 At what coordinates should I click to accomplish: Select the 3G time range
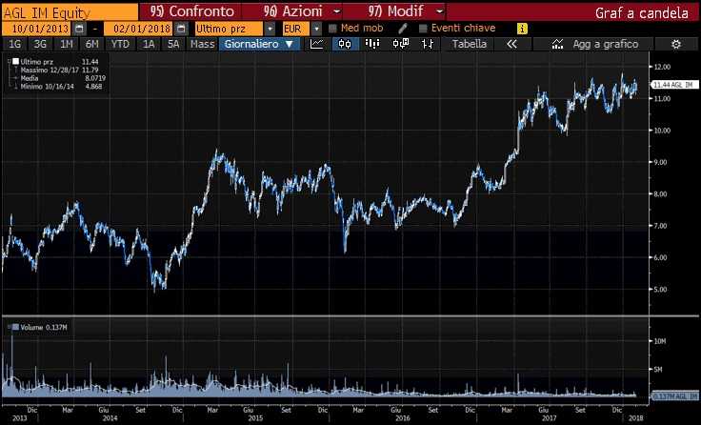(x=40, y=44)
